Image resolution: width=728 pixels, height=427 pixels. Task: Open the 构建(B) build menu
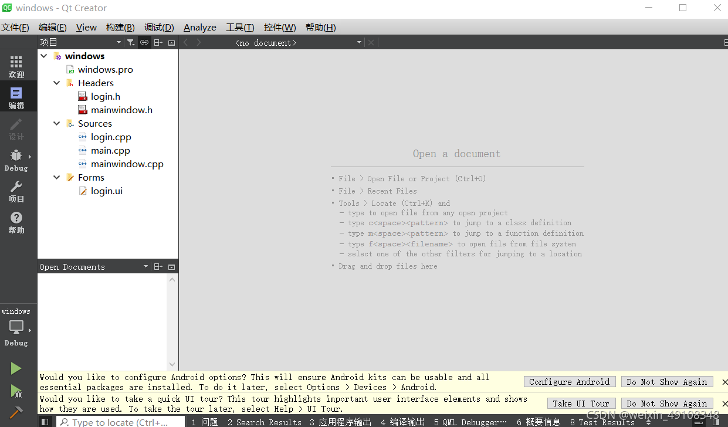click(120, 28)
